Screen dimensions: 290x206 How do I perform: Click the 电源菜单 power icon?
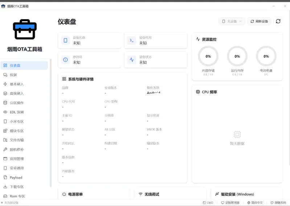point(64,194)
